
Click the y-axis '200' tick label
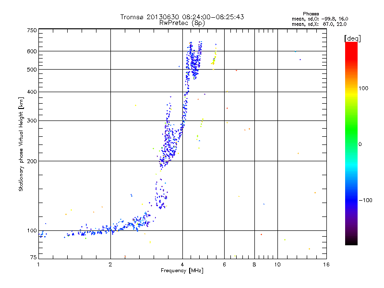pyautogui.click(x=32, y=161)
